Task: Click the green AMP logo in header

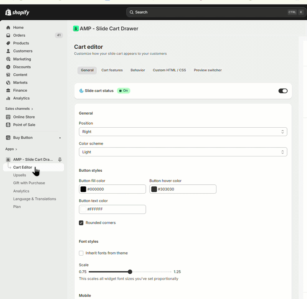Action: point(76,28)
